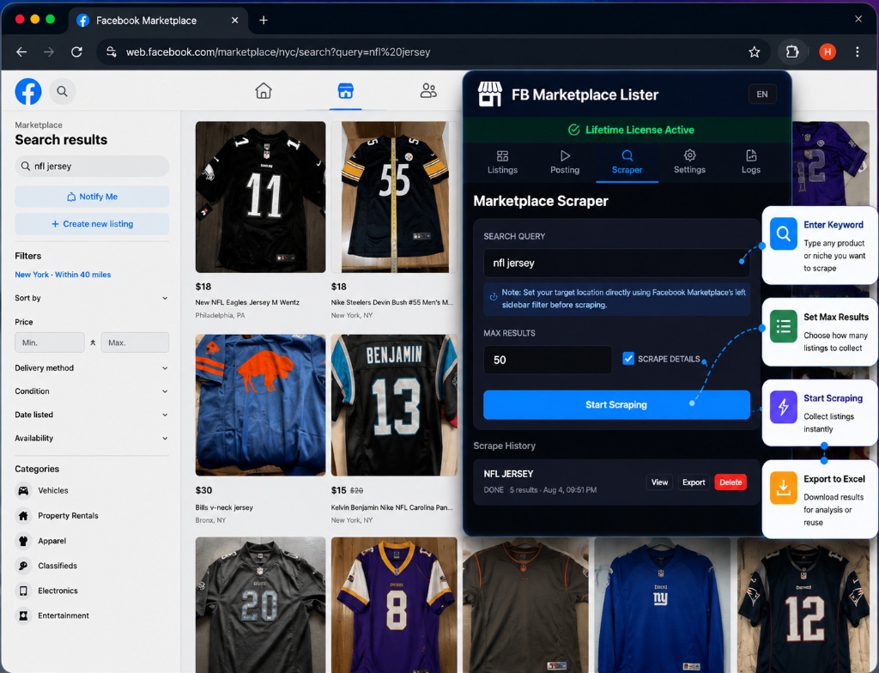Click the Facebook logo icon
The image size is (879, 673).
click(x=28, y=91)
